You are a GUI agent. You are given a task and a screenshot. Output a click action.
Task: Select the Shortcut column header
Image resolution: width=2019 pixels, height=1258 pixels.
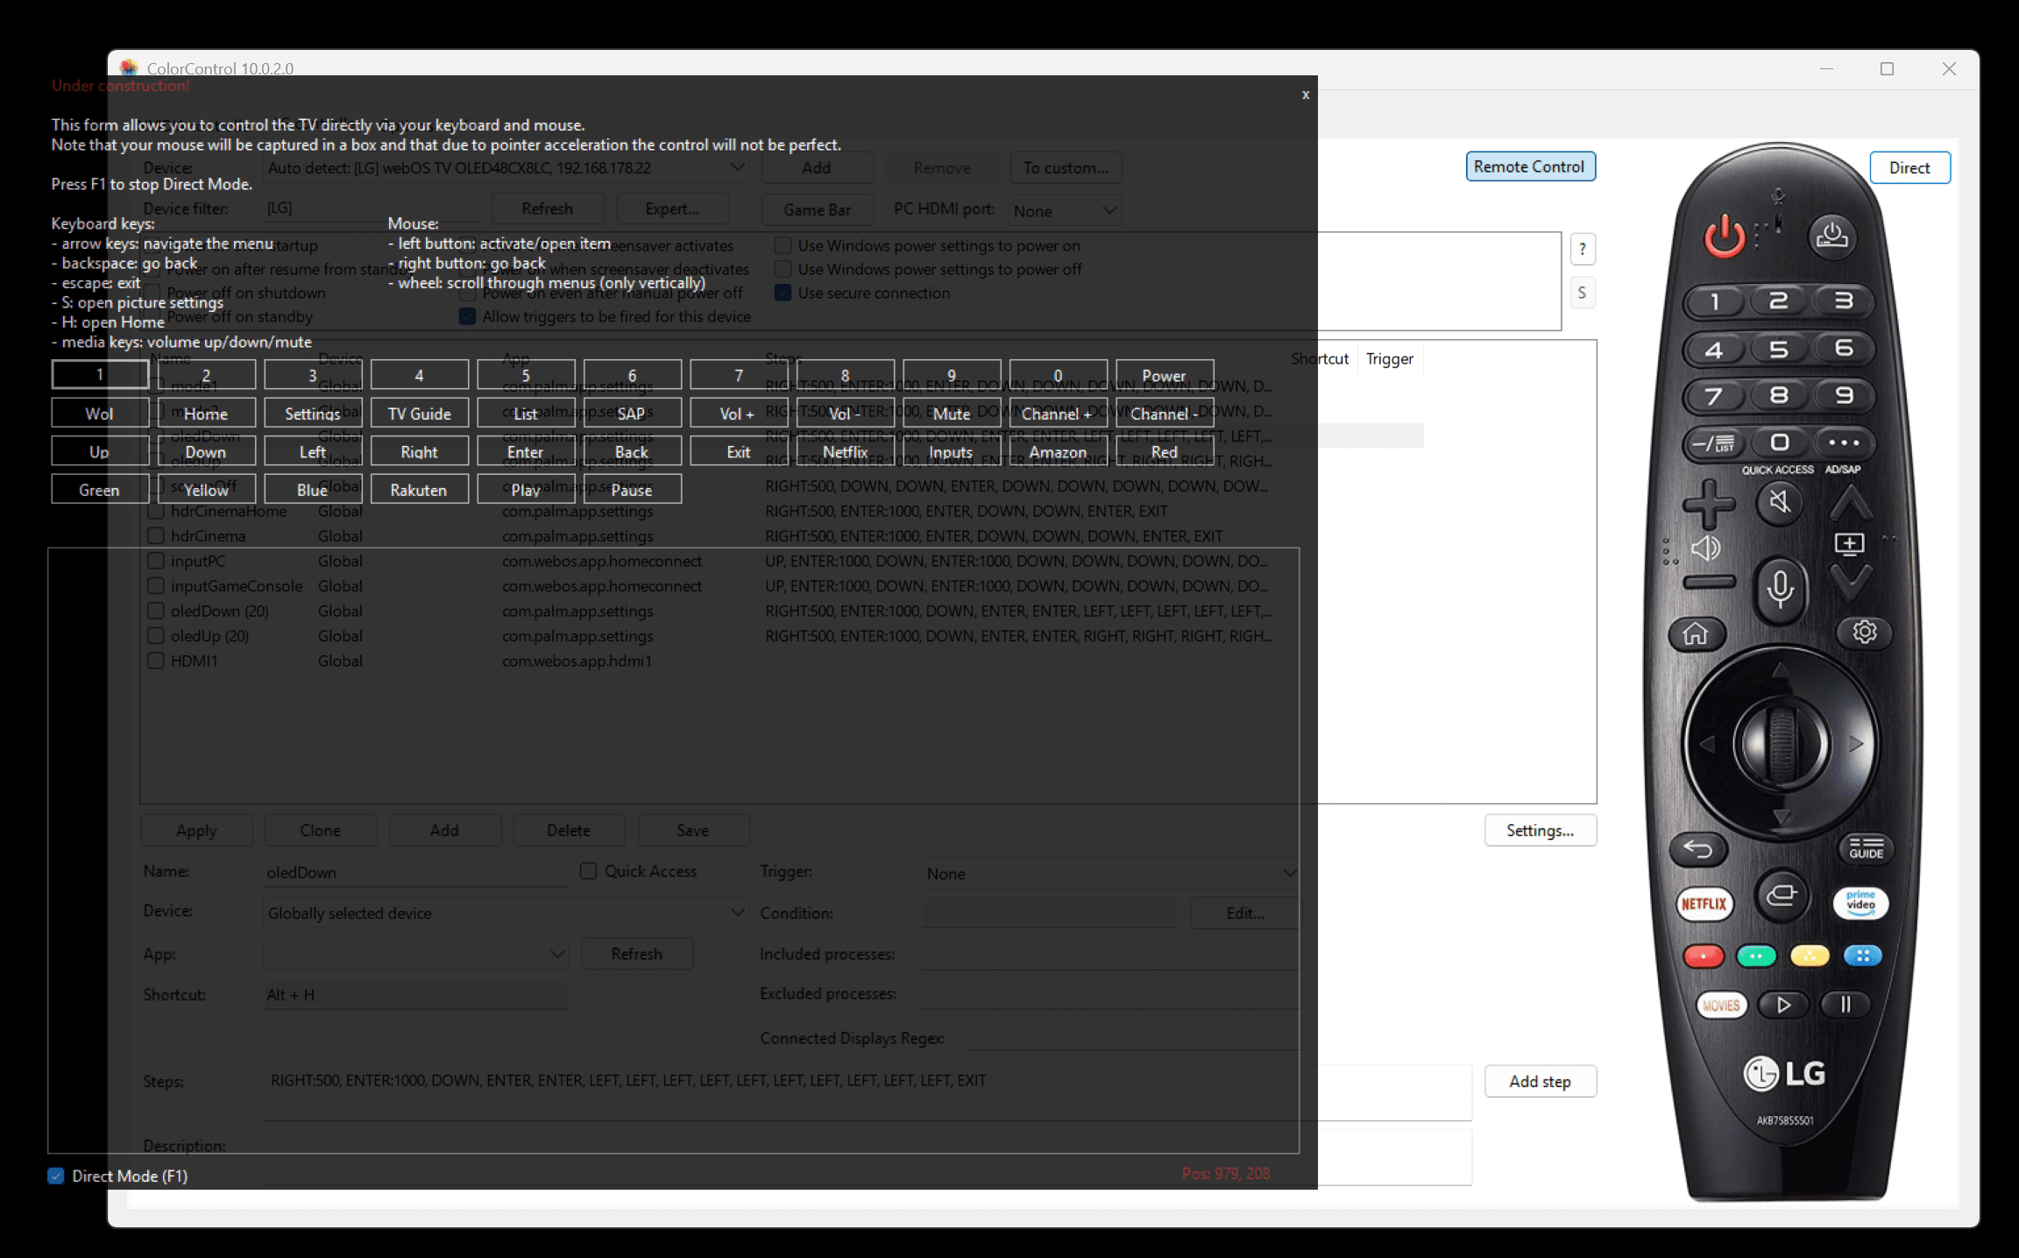point(1320,358)
